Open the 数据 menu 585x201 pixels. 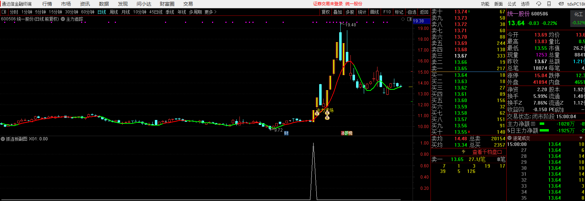(x=104, y=4)
